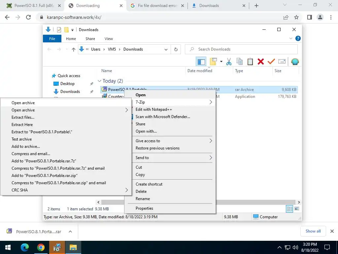338x254 pixels.
Task: Open Windows Start menu
Action: (x=8, y=247)
